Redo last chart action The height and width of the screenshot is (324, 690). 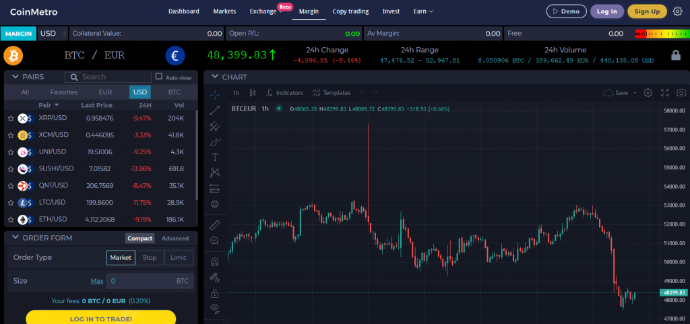[x=375, y=93]
